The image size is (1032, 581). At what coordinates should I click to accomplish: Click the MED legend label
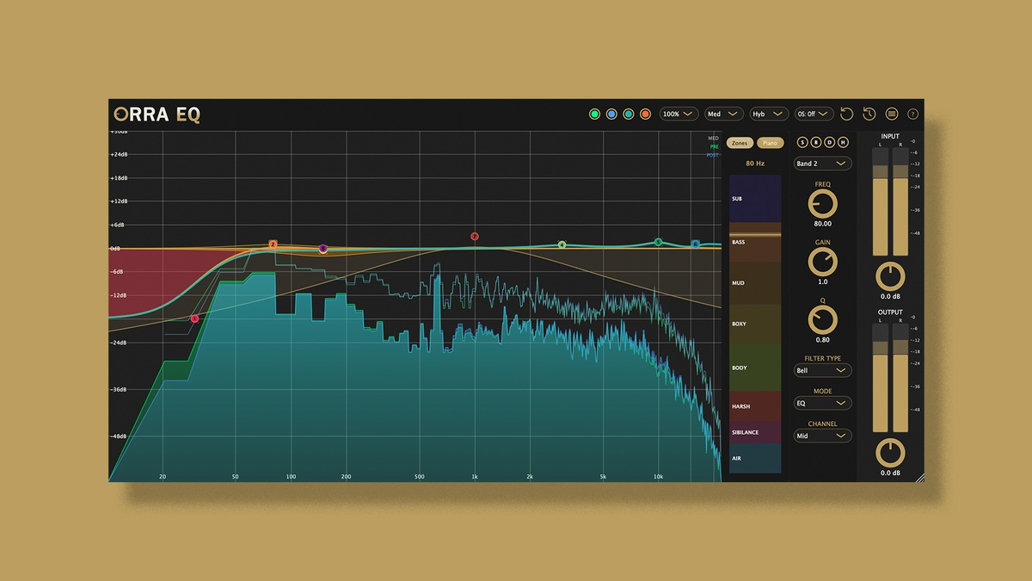pos(713,139)
